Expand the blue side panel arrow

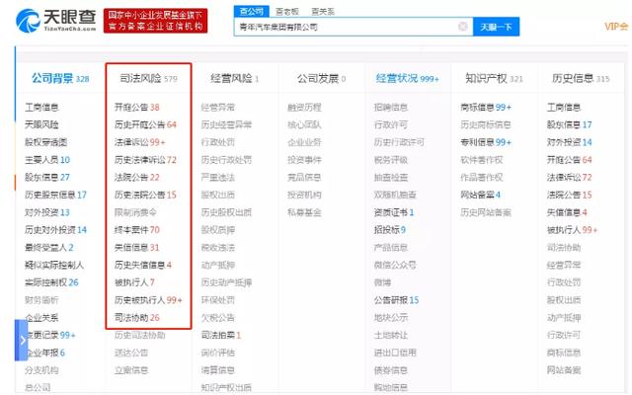pos(22,340)
